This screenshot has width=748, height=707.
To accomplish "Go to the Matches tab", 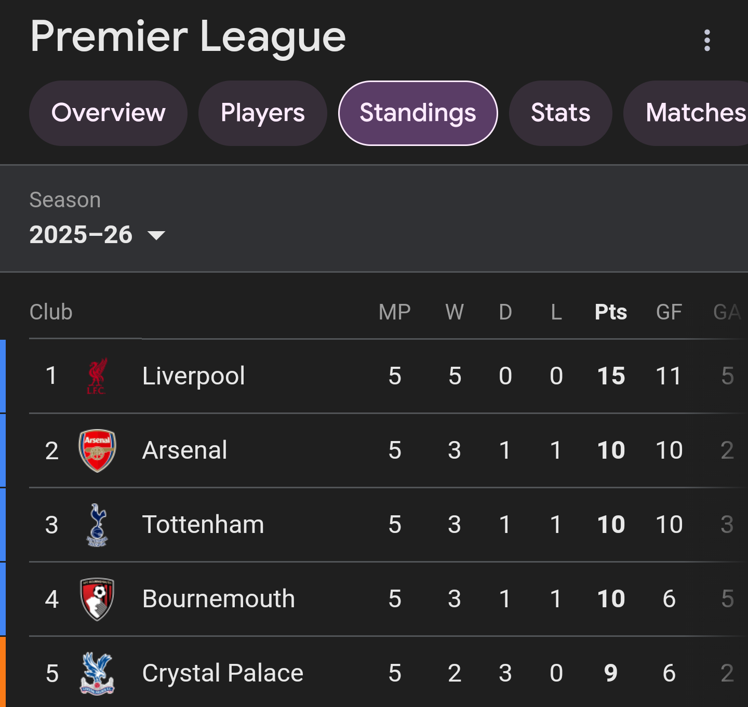I will tap(686, 113).
